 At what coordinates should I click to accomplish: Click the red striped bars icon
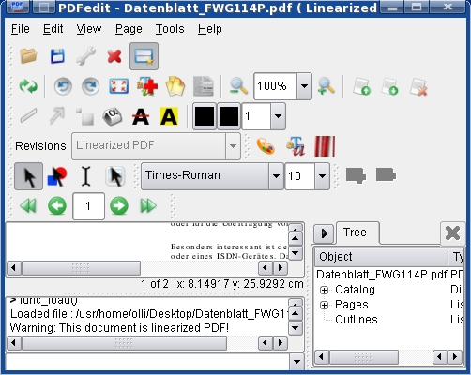tap(325, 146)
